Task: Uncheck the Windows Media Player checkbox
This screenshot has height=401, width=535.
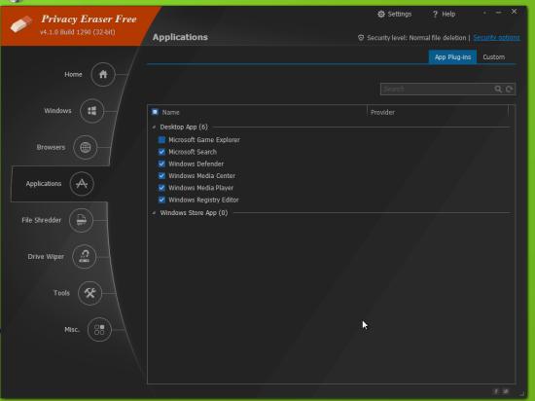Action: pyautogui.click(x=161, y=188)
